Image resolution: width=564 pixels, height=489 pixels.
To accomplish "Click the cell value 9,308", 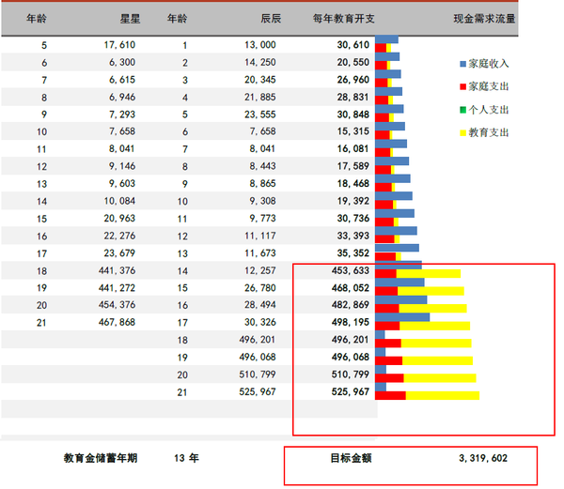I will click(262, 201).
